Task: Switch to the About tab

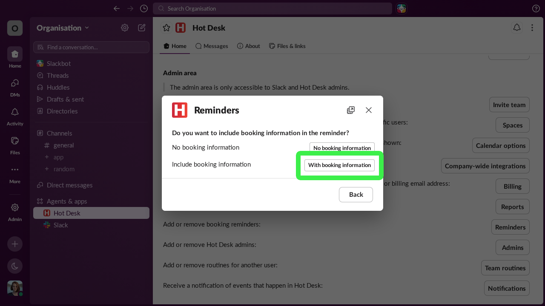Action: (x=249, y=46)
